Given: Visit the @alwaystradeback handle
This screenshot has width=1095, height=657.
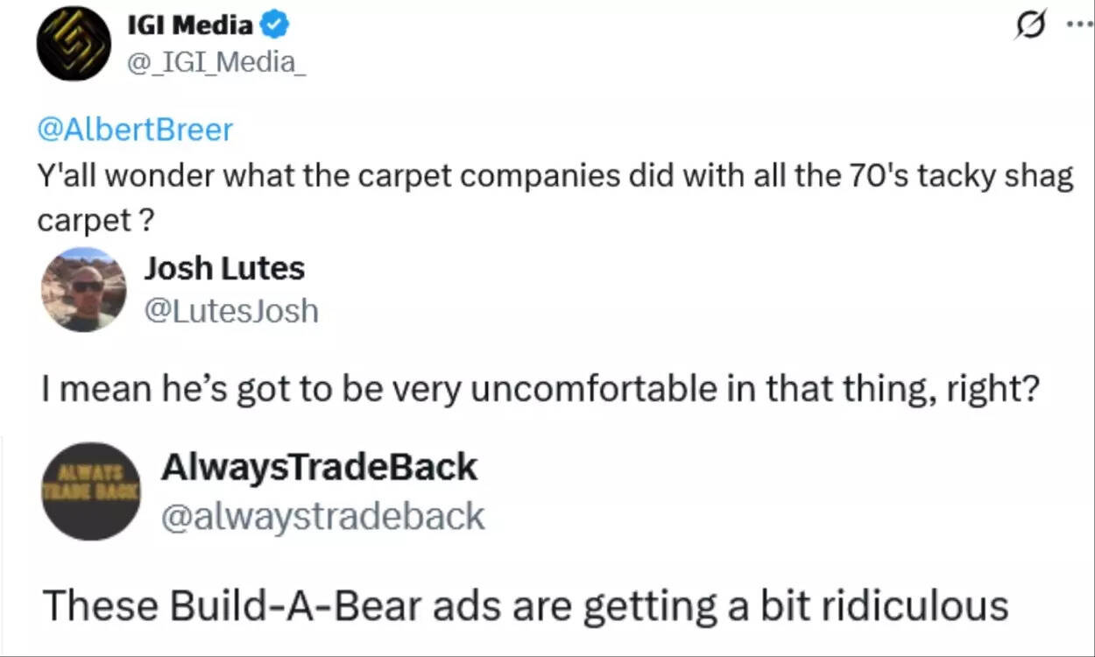Looking at the screenshot, I should 322,516.
